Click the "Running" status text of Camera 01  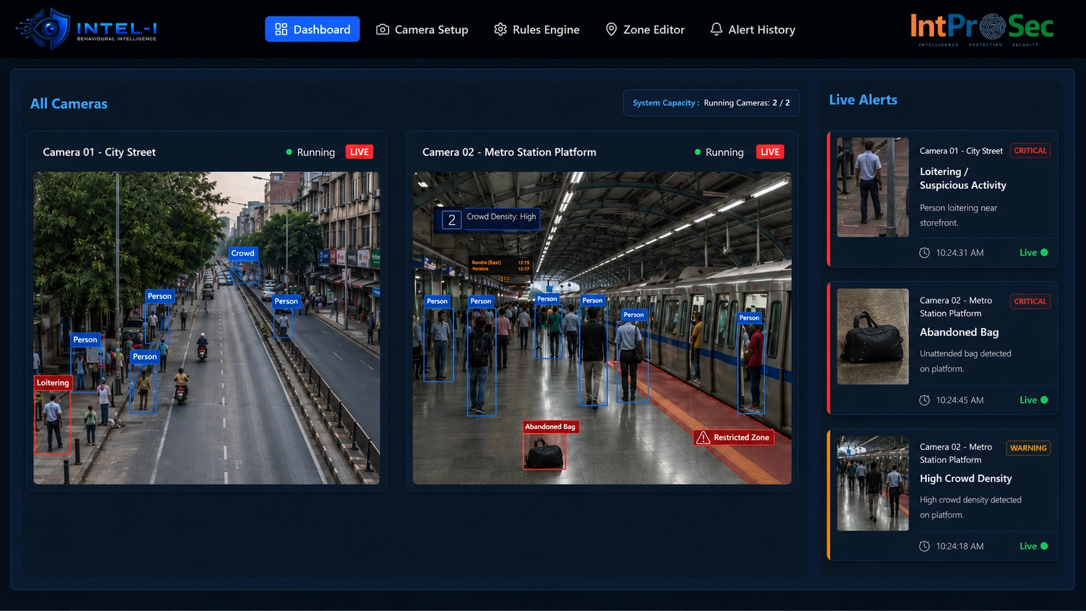click(x=316, y=152)
